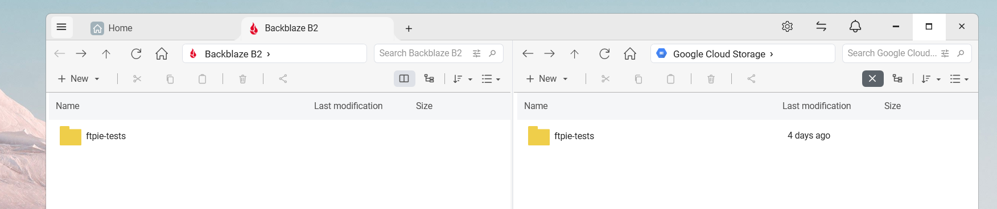997x209 pixels.
Task: Click Cut scissors in Backblaze toolbar
Action: (x=137, y=79)
